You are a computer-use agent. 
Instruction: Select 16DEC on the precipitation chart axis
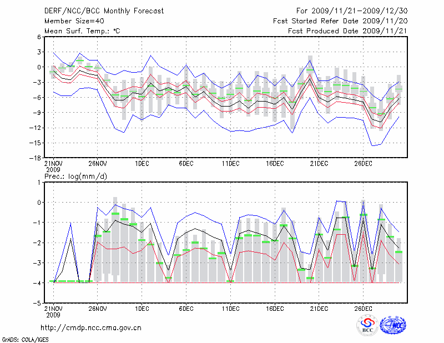pyautogui.click(x=275, y=309)
